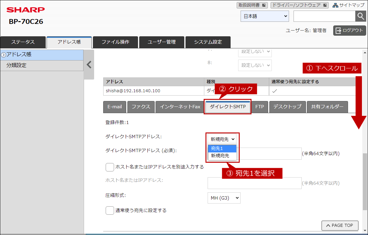The width and height of the screenshot is (368, 235).
Task: Click the search magnifier icon
Action: pos(360,16)
